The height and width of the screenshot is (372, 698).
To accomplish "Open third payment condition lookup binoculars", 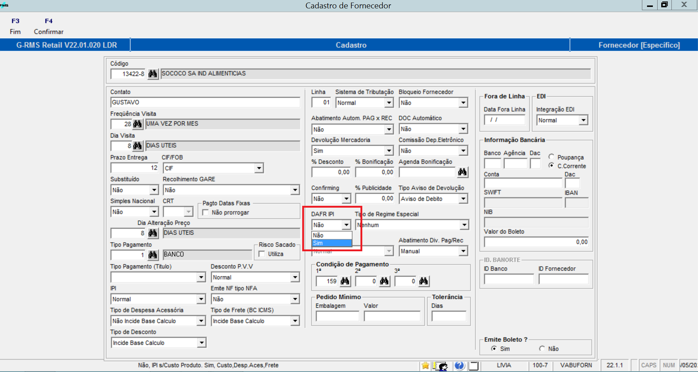I will pyautogui.click(x=423, y=281).
